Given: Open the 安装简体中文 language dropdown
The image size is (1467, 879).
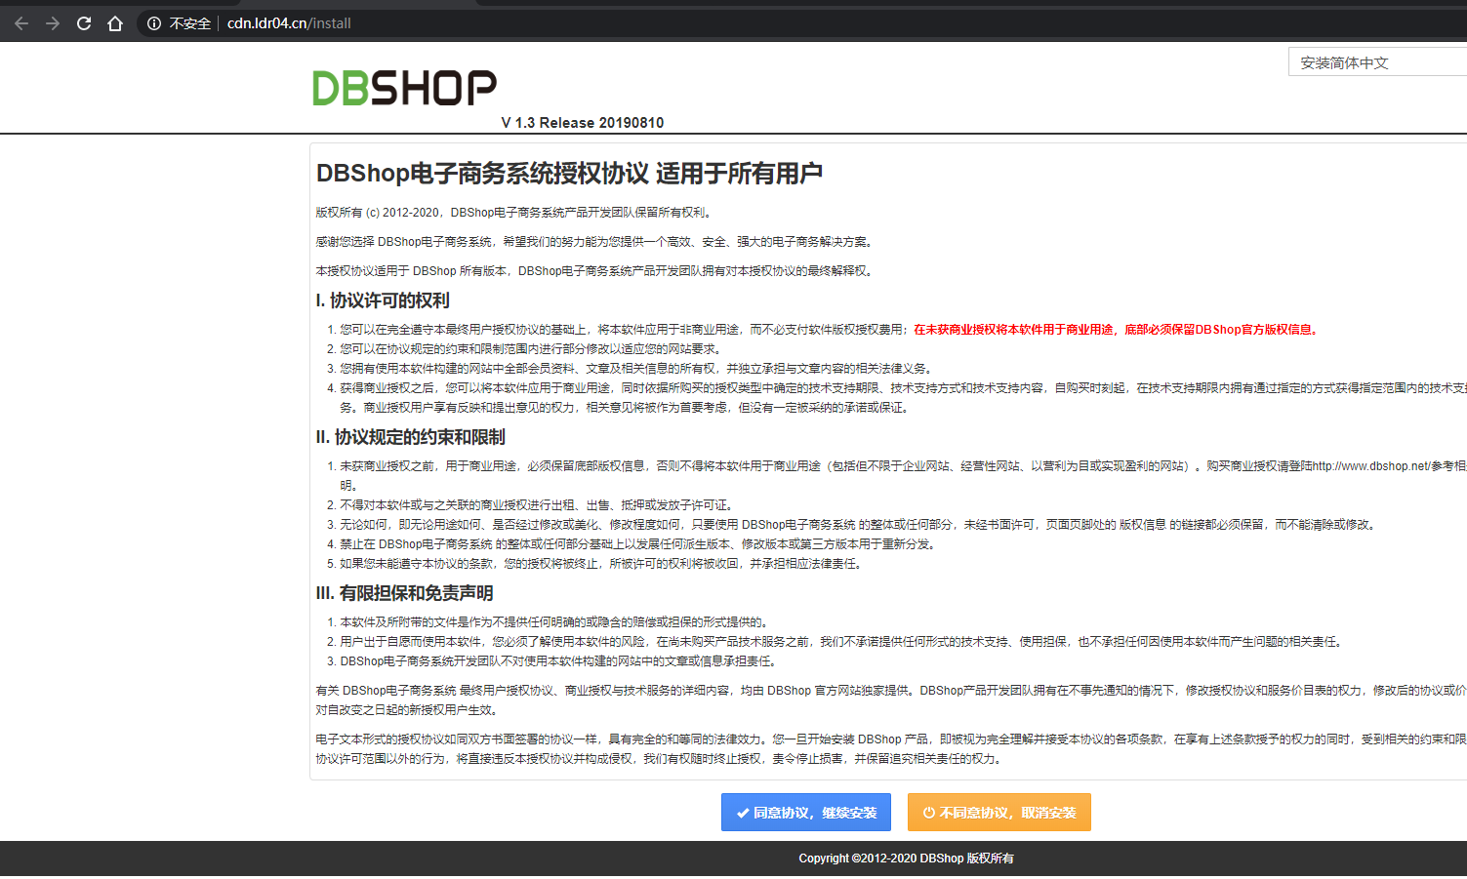Looking at the screenshot, I should [x=1377, y=62].
